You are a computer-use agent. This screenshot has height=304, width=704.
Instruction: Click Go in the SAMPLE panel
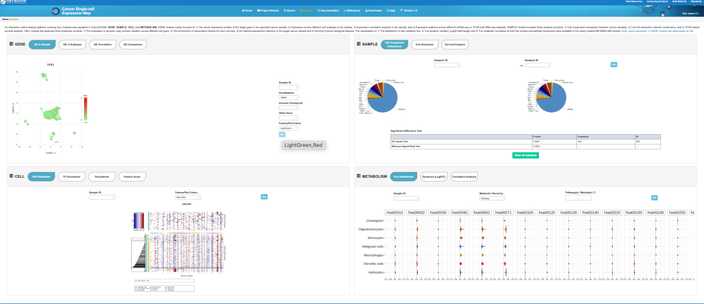[614, 64]
